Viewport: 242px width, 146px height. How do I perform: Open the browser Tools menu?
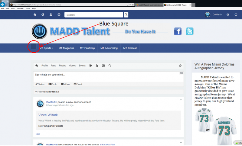click(28, 9)
